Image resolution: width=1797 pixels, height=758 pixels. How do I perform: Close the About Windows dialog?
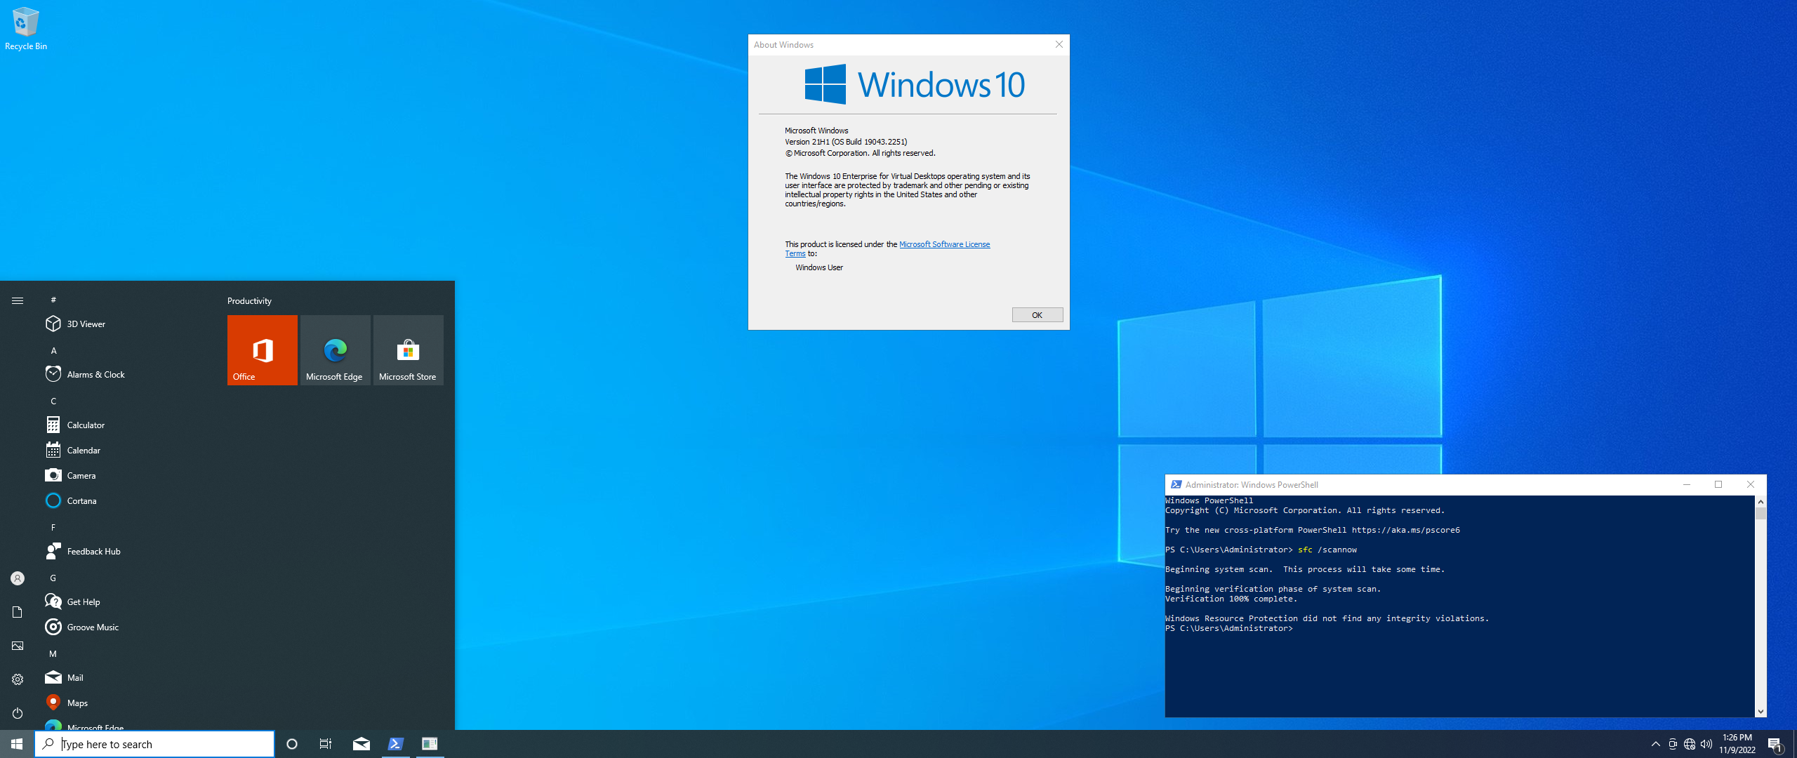(x=1059, y=44)
